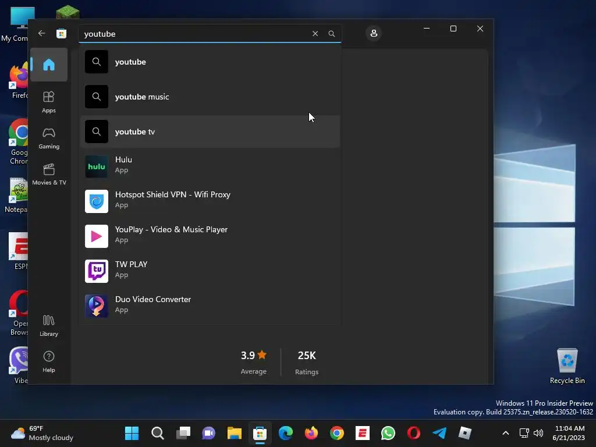
Task: Open the user account profile icon
Action: pyautogui.click(x=374, y=33)
